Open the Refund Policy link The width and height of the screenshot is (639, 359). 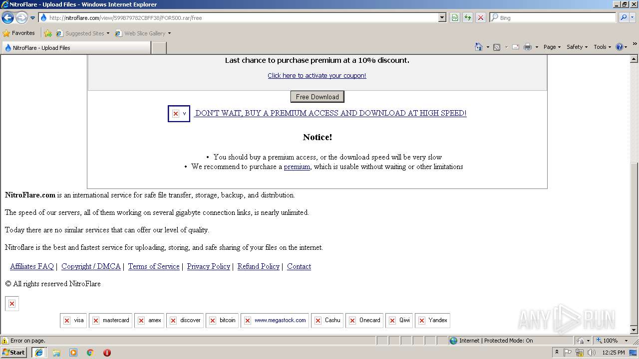pos(259,266)
